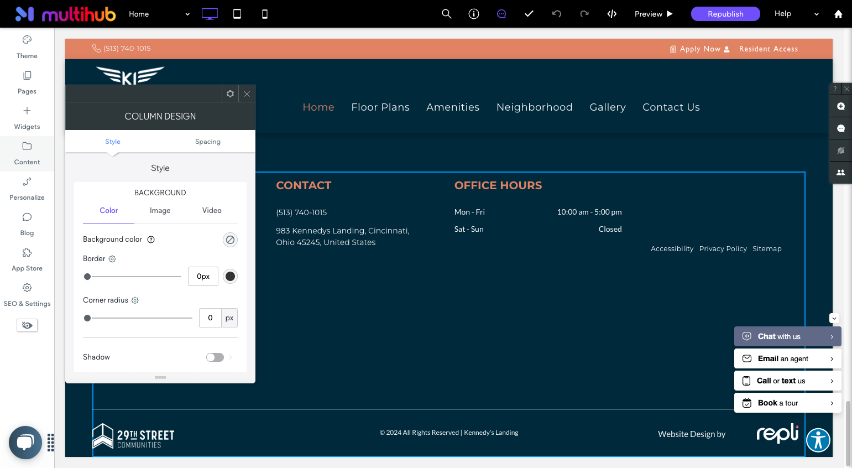The image size is (852, 468).
Task: Switch to desktop view
Action: point(210,14)
